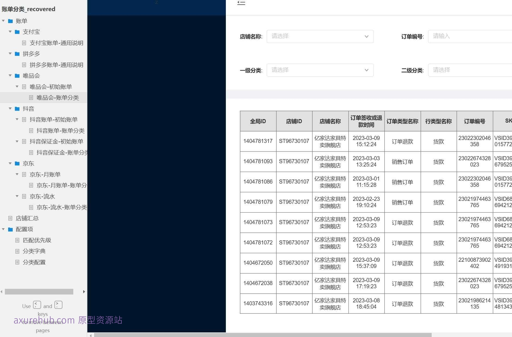512x337 pixels.
Task: Collapse the 配置项 folder arrow
Action: click(3, 229)
